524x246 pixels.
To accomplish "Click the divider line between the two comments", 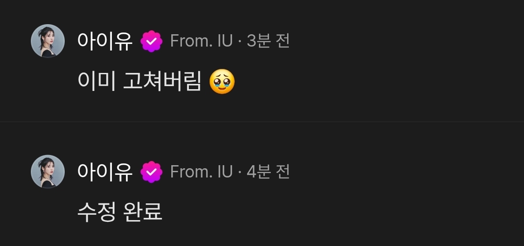I will pos(262,122).
